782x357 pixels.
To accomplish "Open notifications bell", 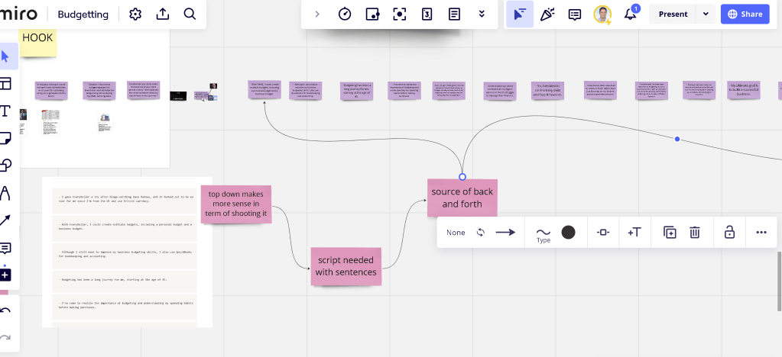I will (631, 14).
